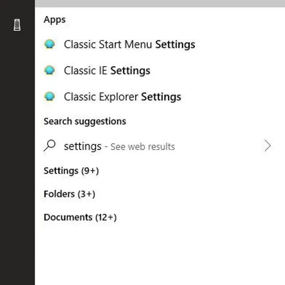
Task: Click the building icon in the dark sidebar
Action: (17, 25)
